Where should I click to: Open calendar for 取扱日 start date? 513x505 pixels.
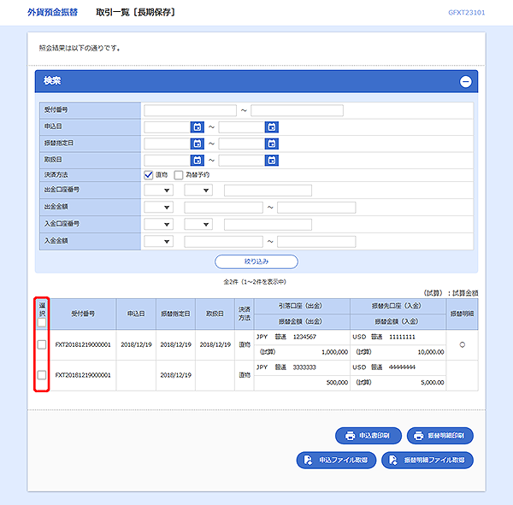(x=197, y=161)
